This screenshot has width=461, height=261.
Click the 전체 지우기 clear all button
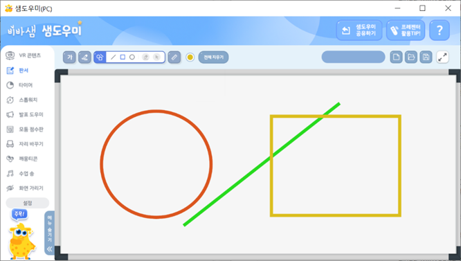pyautogui.click(x=213, y=57)
